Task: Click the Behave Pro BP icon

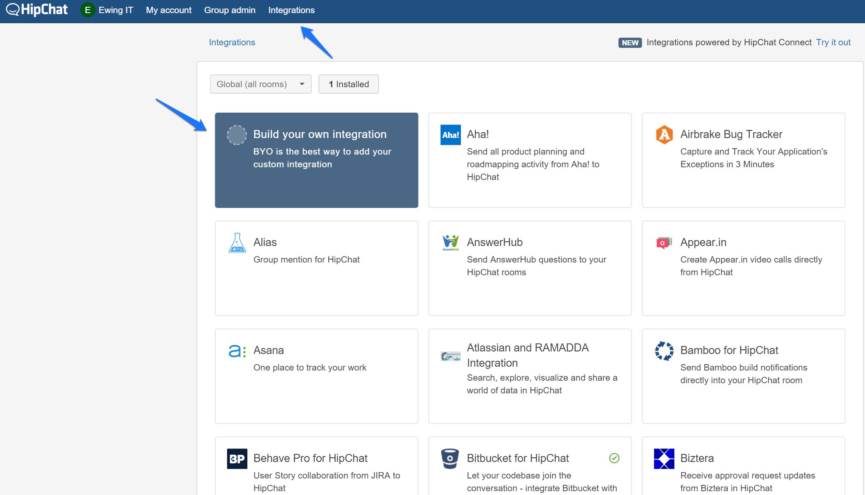Action: pos(237,459)
